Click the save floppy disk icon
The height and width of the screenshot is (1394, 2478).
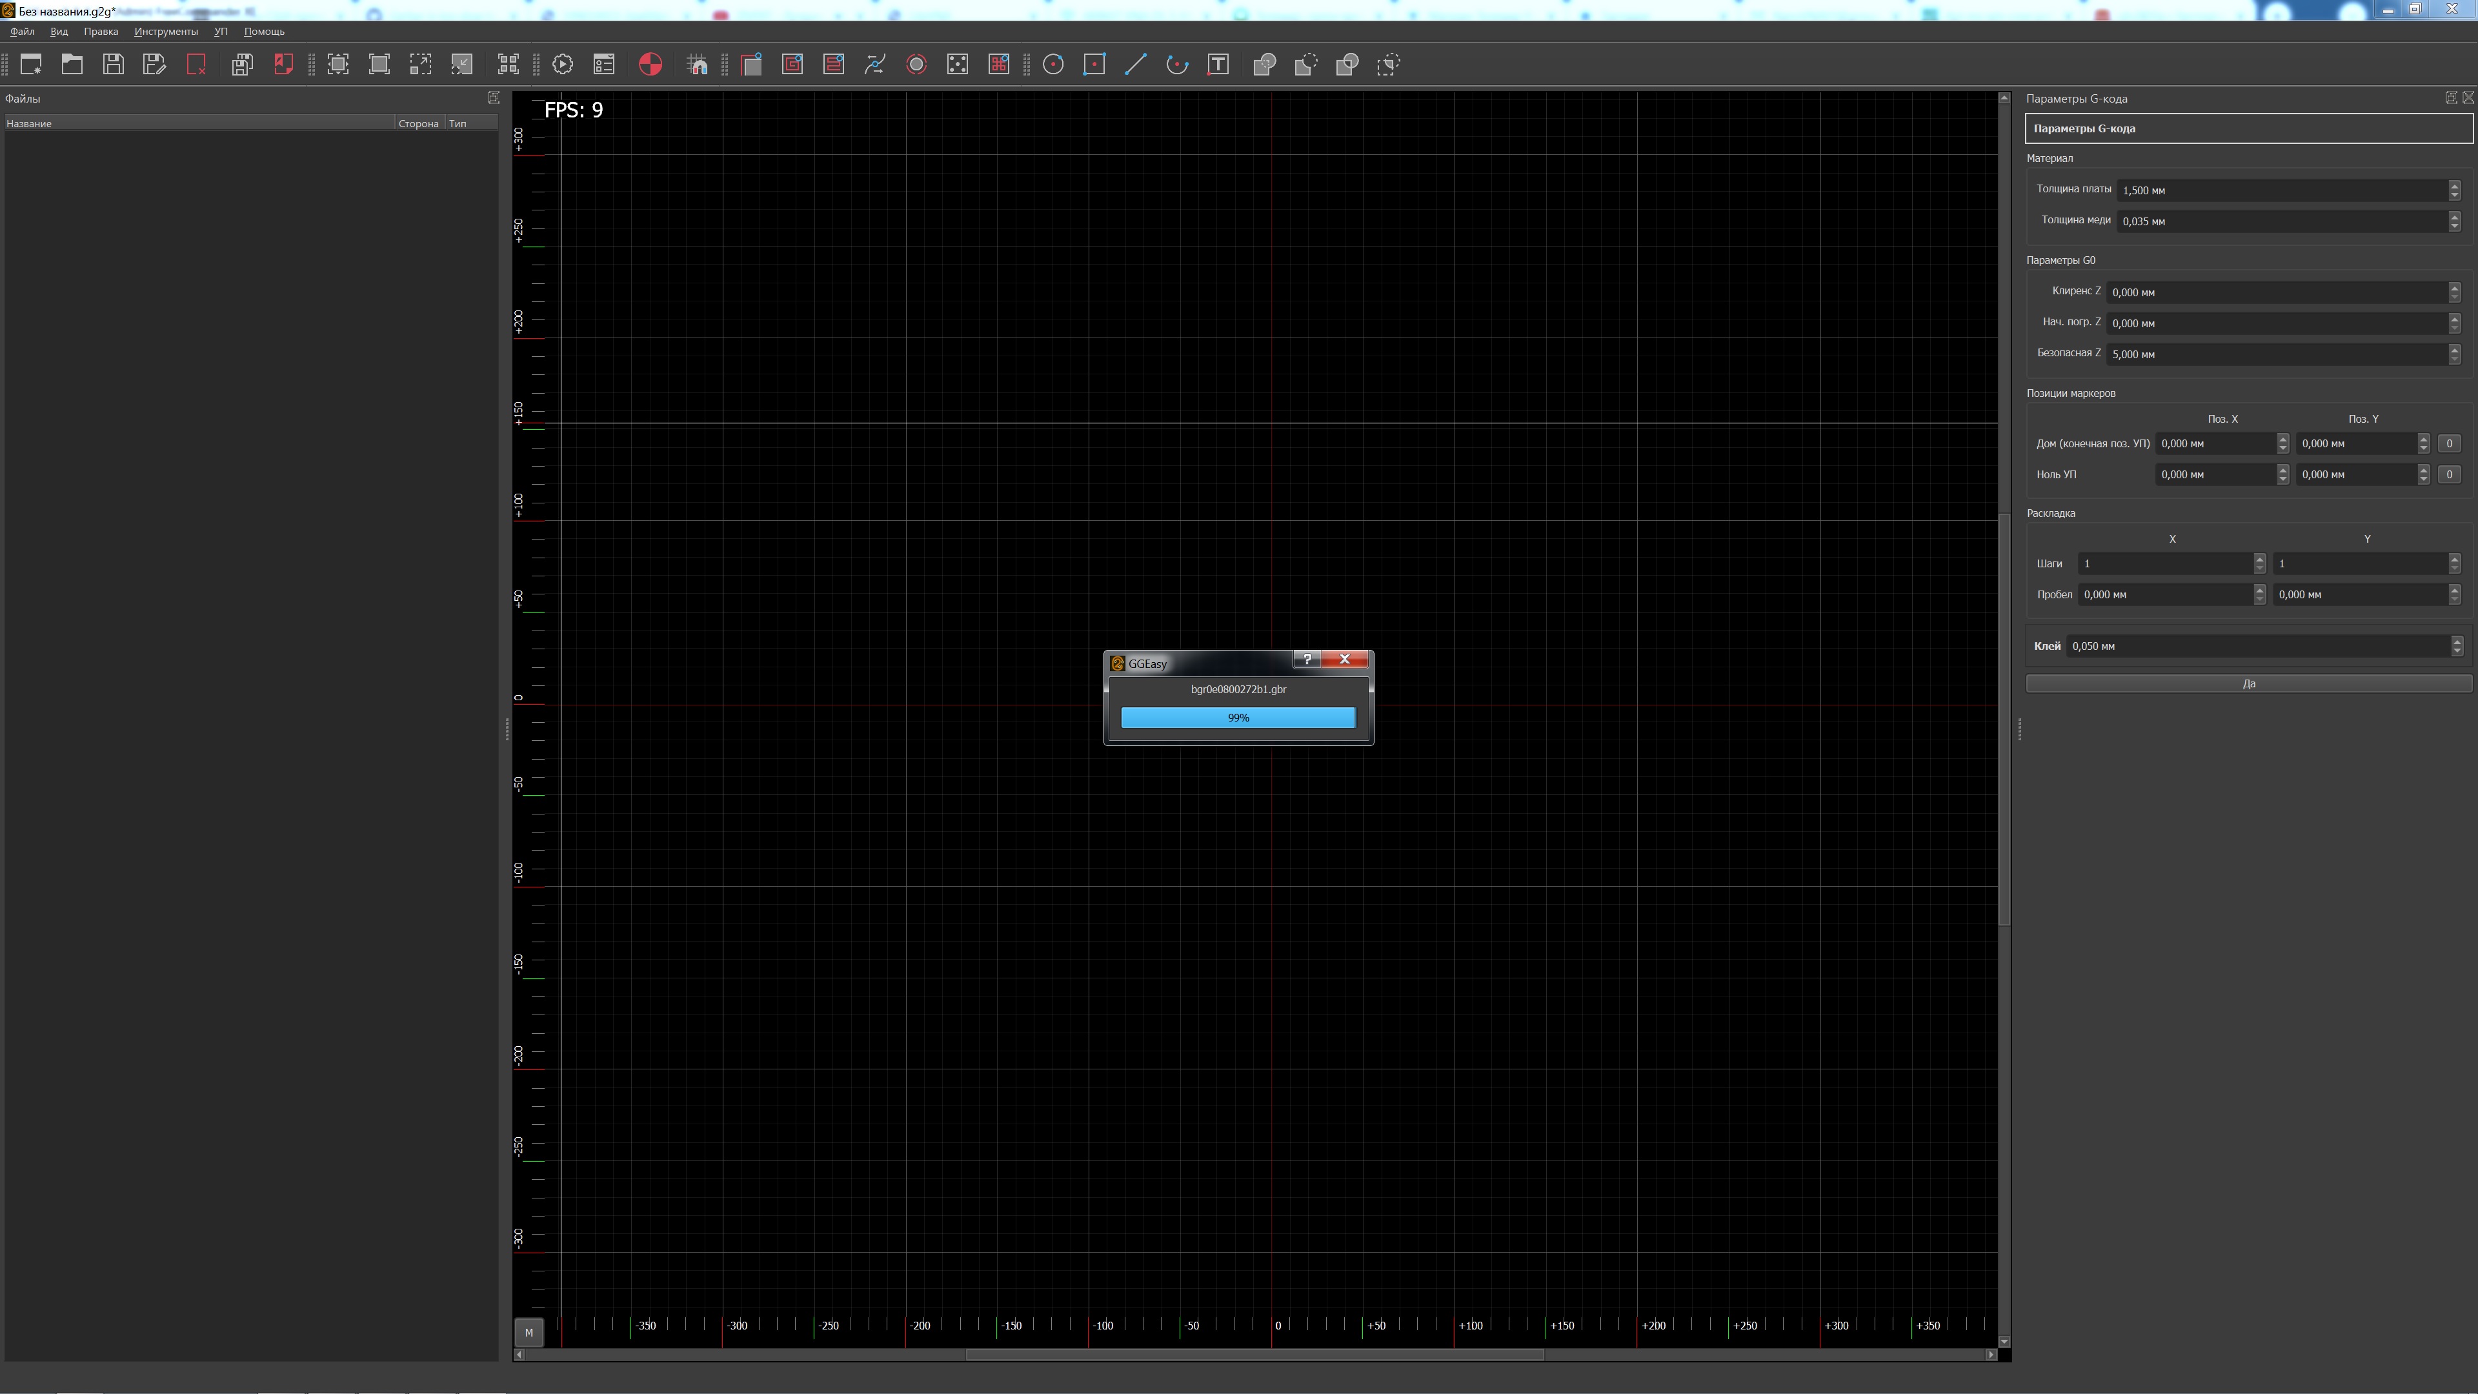click(x=114, y=65)
